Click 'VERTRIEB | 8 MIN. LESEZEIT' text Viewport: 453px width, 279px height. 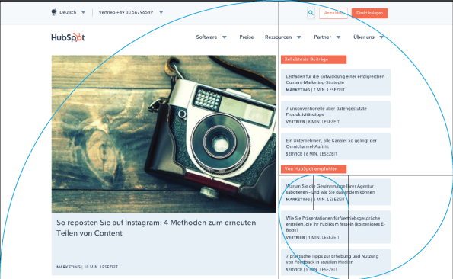[x=313, y=122]
